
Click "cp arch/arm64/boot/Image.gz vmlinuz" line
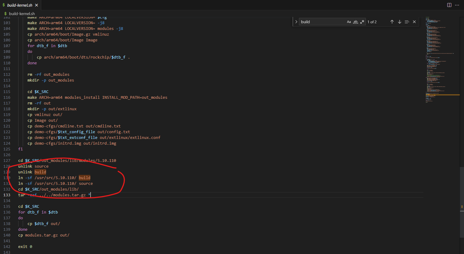tap(68, 34)
